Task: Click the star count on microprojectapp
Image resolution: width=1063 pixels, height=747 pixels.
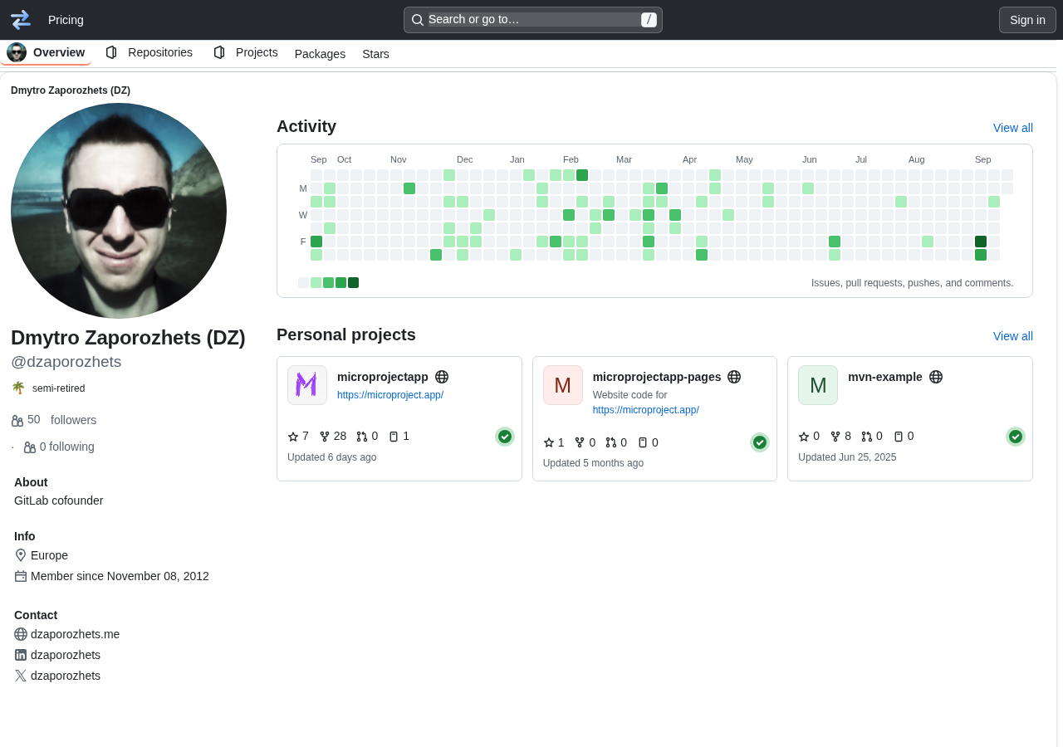Action: click(298, 437)
